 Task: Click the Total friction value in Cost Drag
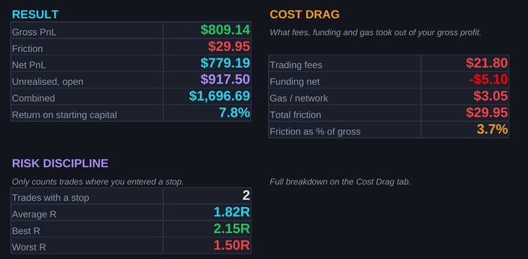coord(487,112)
